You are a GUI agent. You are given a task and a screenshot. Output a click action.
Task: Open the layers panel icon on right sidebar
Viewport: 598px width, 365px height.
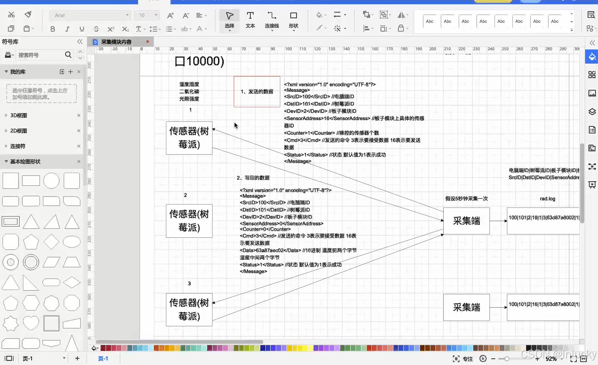pyautogui.click(x=592, y=112)
